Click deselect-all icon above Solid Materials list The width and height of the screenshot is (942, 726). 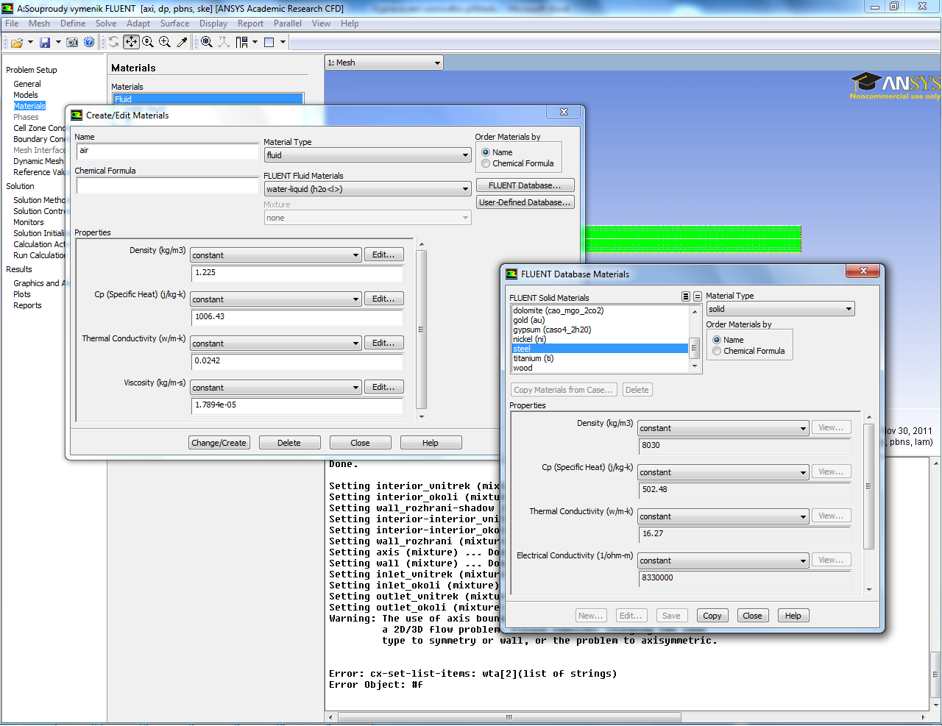click(698, 296)
